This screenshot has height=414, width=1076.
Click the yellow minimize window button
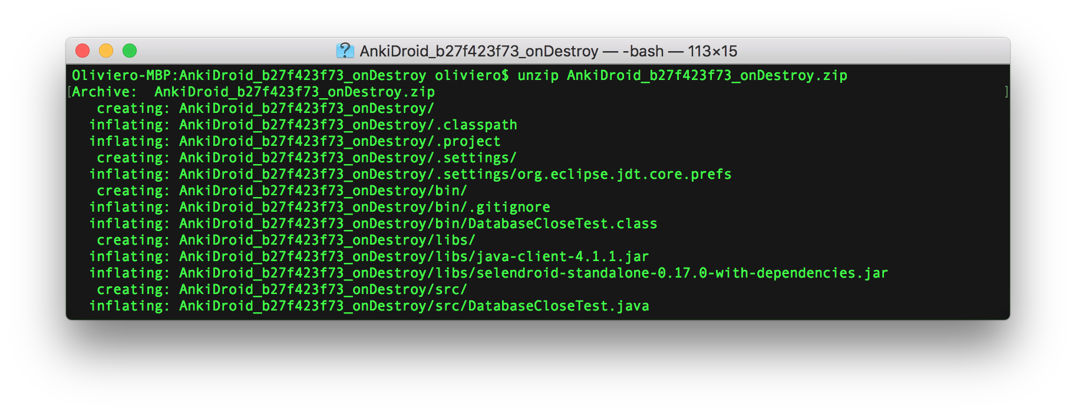click(106, 51)
